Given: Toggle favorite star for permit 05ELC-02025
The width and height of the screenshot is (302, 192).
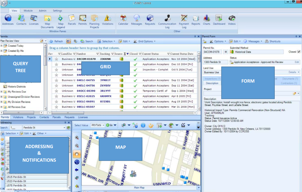Looking at the screenshot, I should click(56, 96).
